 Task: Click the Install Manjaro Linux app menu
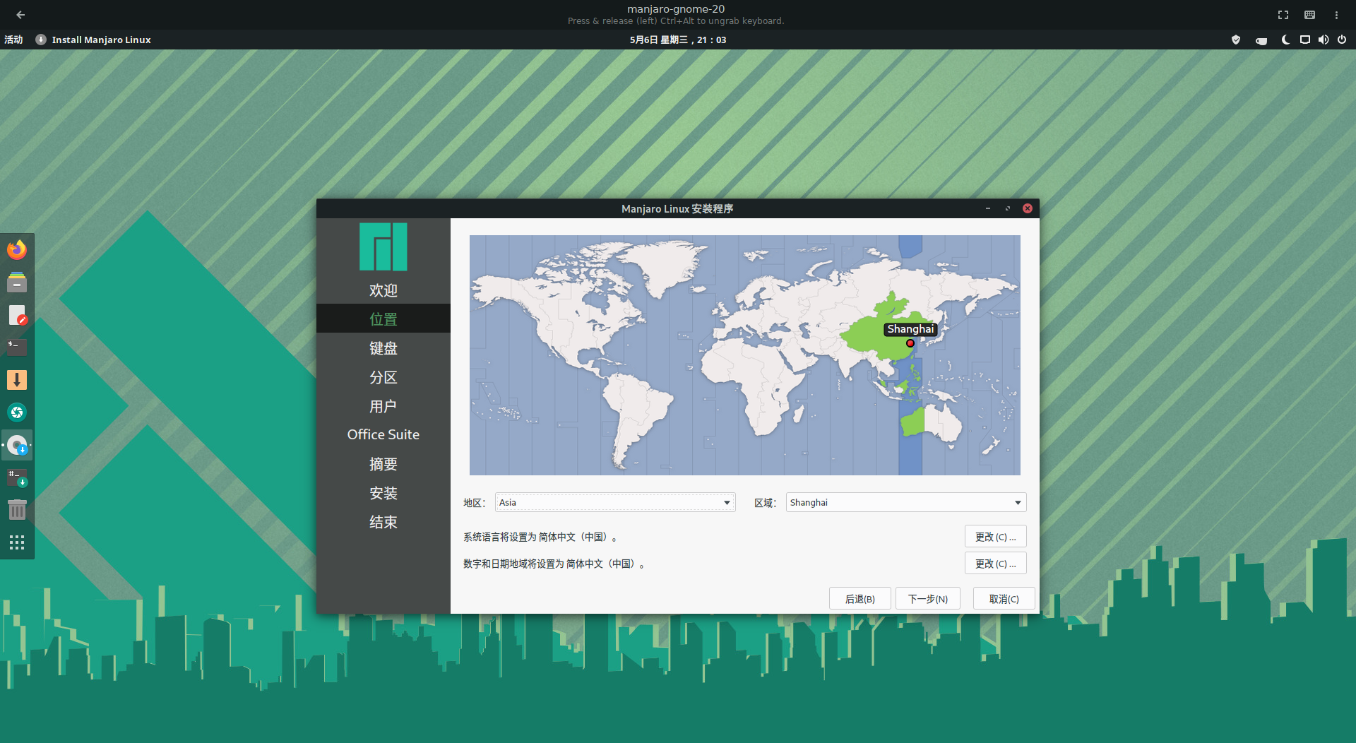click(x=93, y=40)
